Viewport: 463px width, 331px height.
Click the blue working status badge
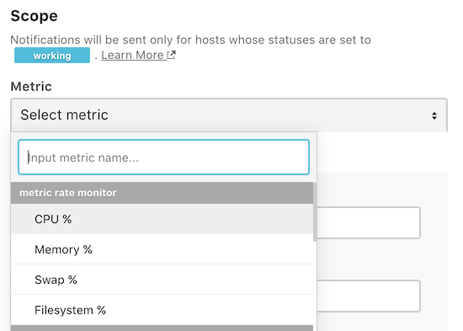click(52, 56)
